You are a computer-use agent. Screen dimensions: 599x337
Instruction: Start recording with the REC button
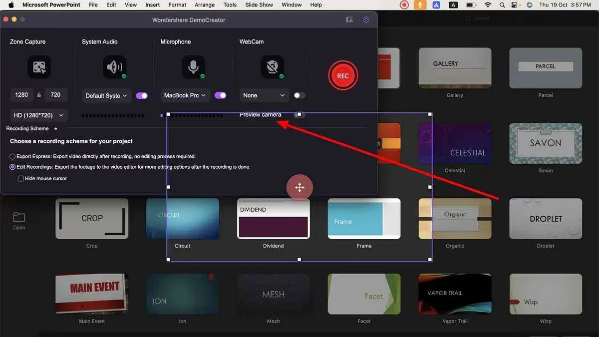[x=343, y=76]
